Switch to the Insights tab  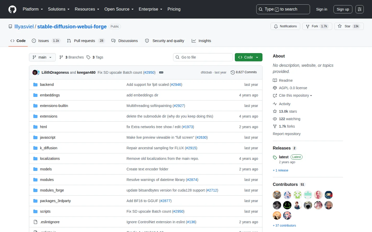point(201,41)
